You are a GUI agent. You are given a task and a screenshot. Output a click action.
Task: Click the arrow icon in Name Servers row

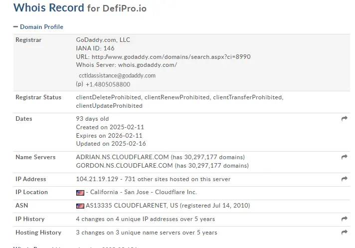344,157
